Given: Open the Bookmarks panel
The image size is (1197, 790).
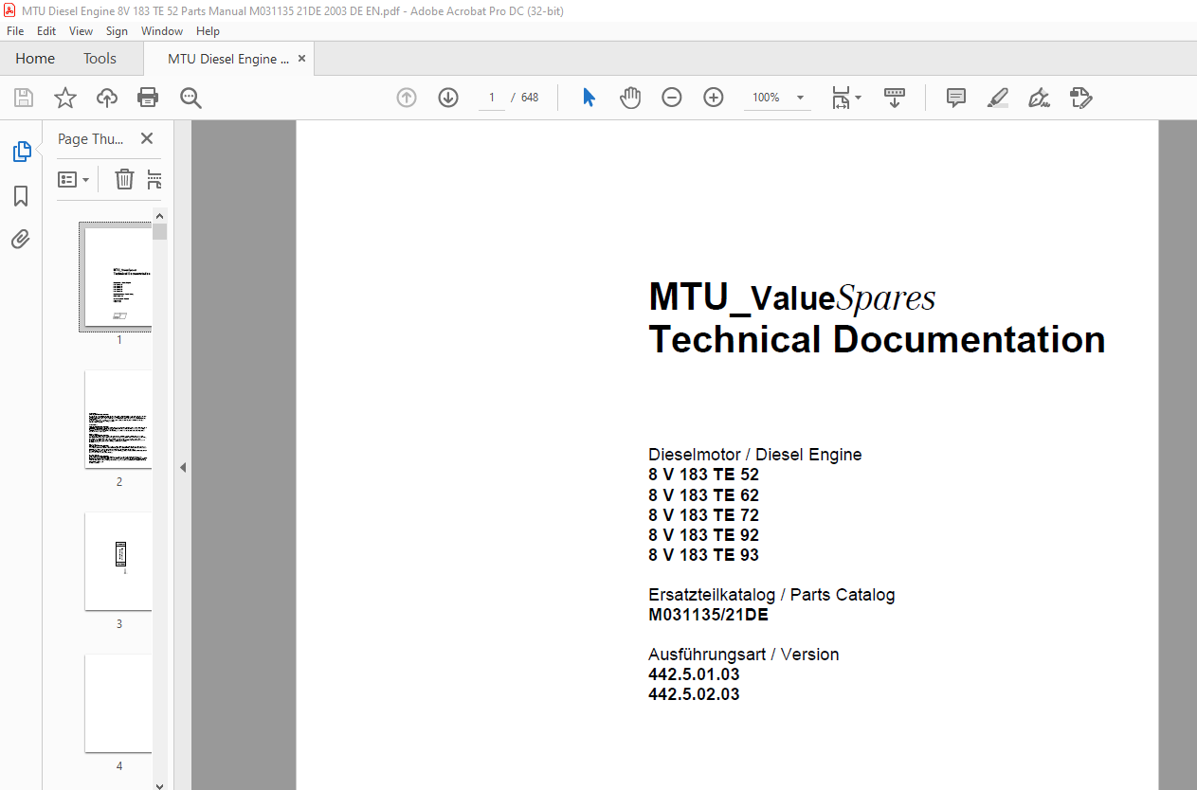Looking at the screenshot, I should pos(21,196).
